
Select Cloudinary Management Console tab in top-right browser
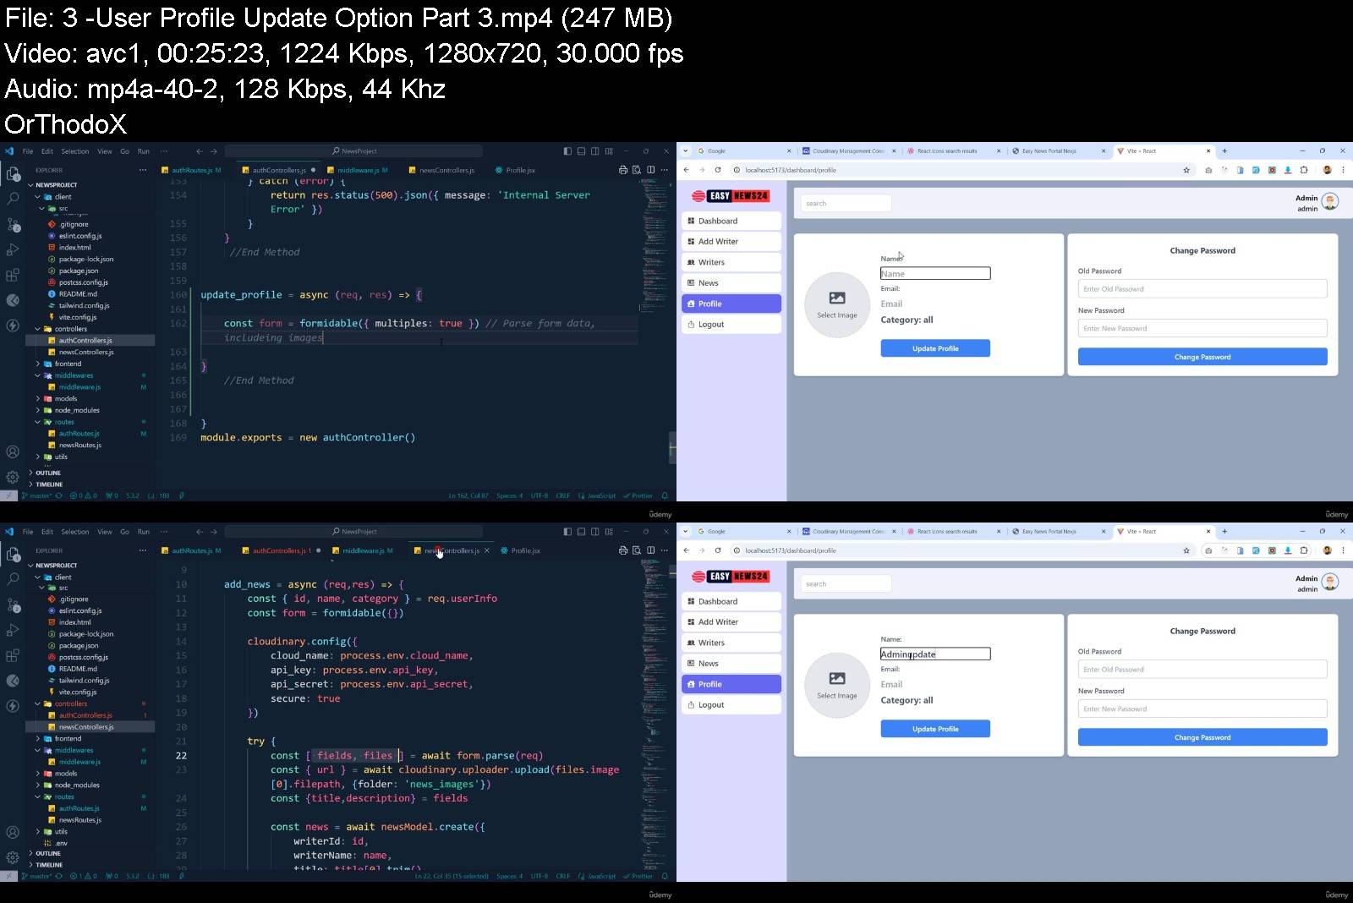pos(849,151)
